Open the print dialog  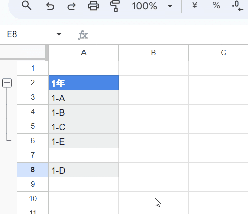(x=94, y=6)
